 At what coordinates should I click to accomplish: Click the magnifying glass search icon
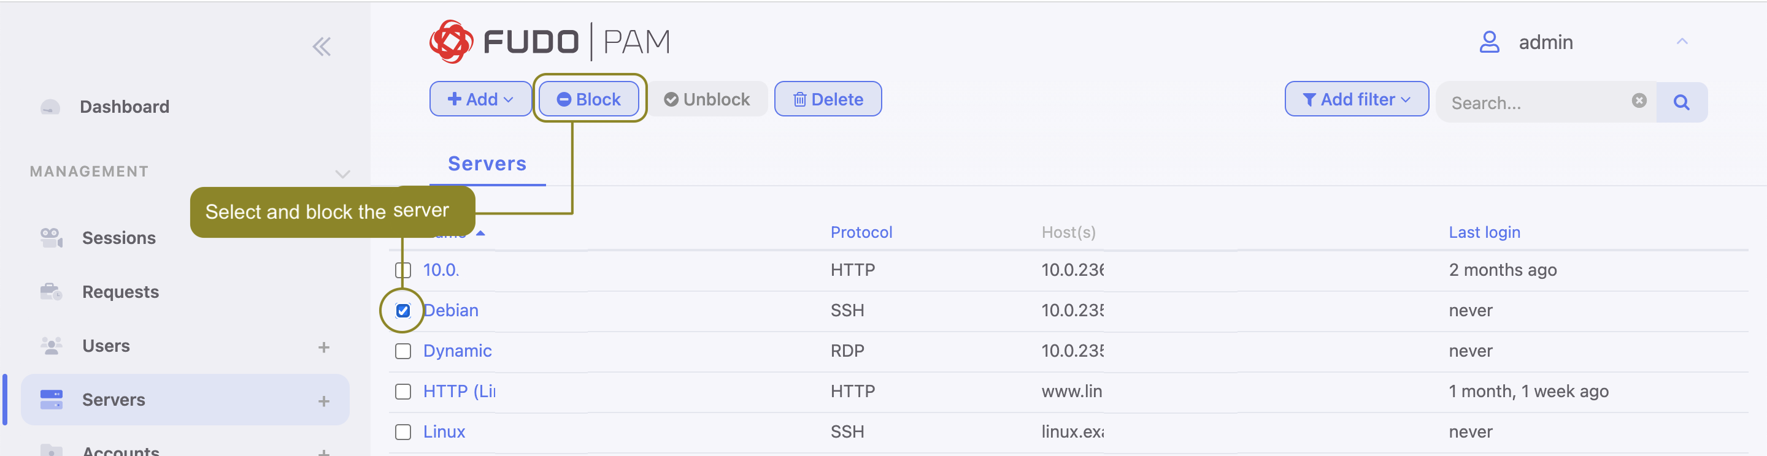(x=1682, y=102)
